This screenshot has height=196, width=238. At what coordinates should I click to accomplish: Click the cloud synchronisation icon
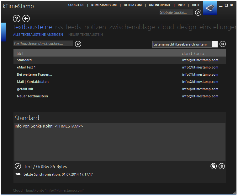[18, 174]
